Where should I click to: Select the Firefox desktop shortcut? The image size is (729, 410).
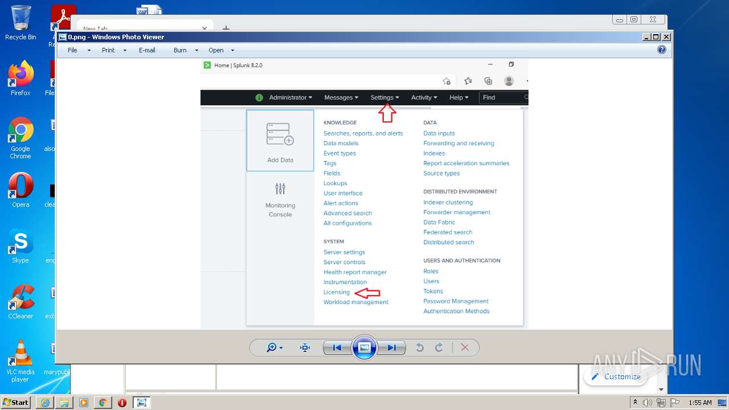tap(21, 79)
